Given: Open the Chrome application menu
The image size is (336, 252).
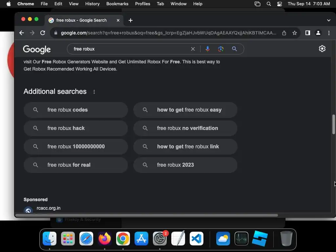Looking at the screenshot, I should click(26, 4).
